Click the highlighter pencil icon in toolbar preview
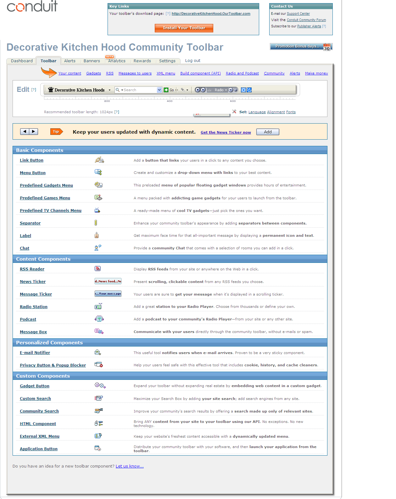 click(x=183, y=90)
